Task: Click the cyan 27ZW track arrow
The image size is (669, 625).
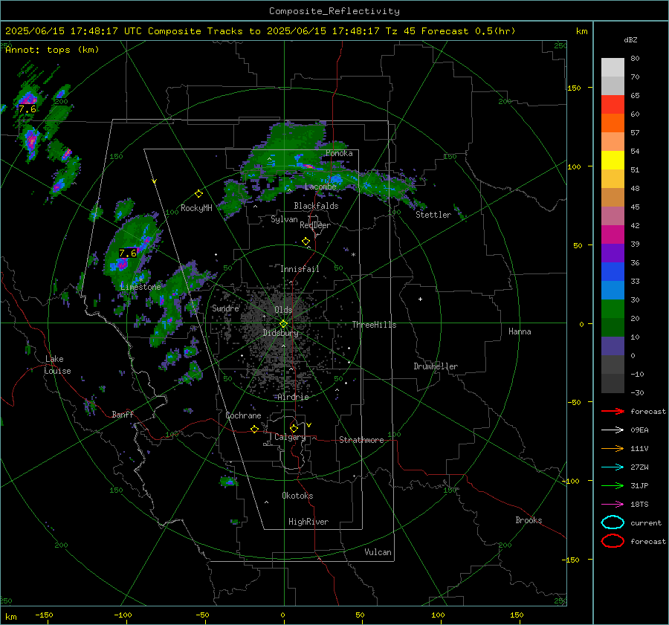Action: coord(613,467)
